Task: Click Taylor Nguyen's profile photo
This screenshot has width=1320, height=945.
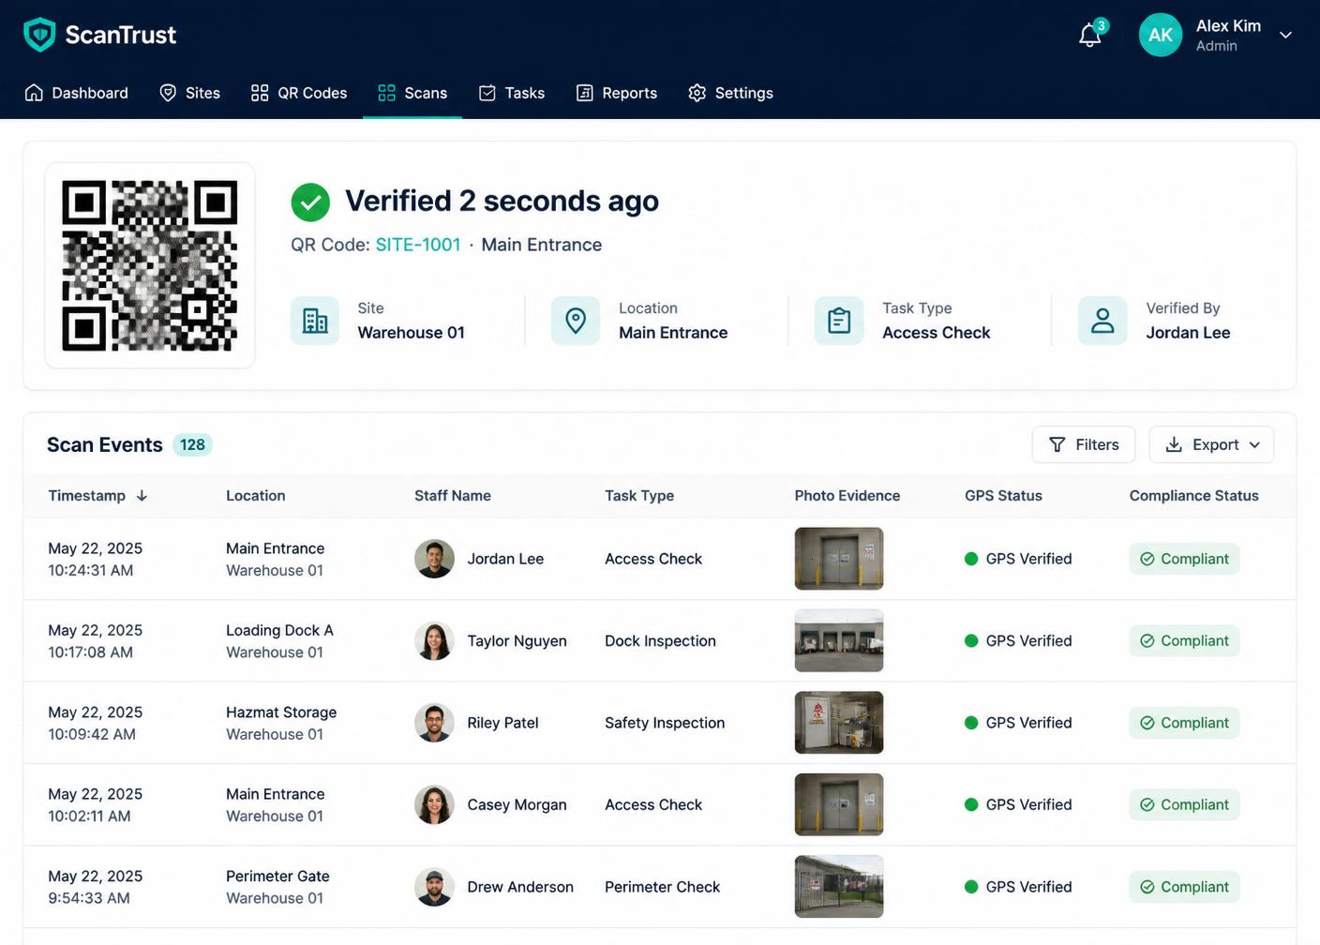Action: coord(434,641)
